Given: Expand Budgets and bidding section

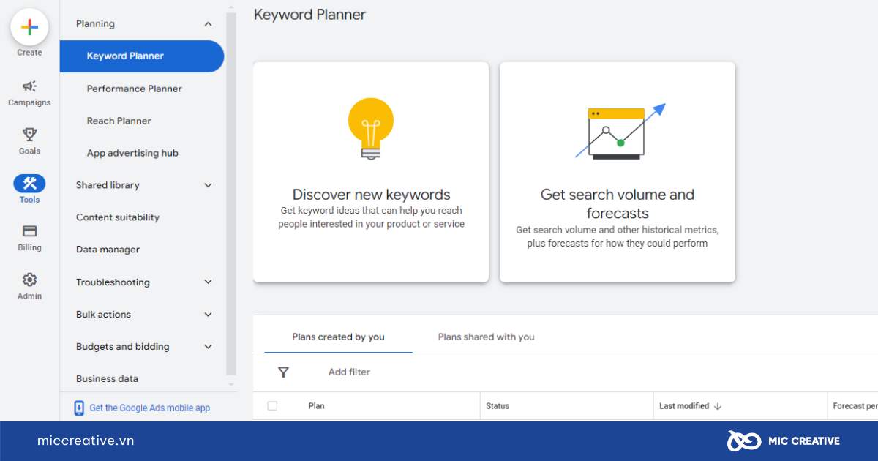Looking at the screenshot, I should [x=208, y=346].
